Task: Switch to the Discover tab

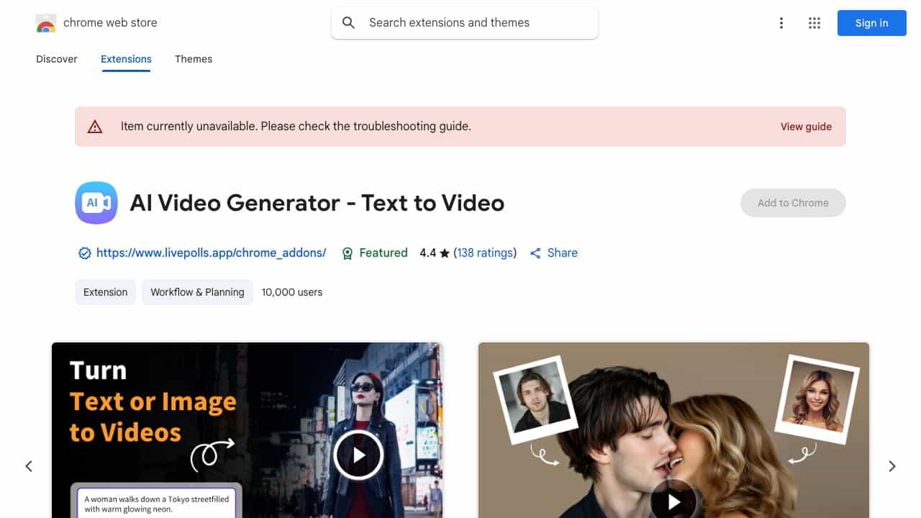Action: point(57,59)
